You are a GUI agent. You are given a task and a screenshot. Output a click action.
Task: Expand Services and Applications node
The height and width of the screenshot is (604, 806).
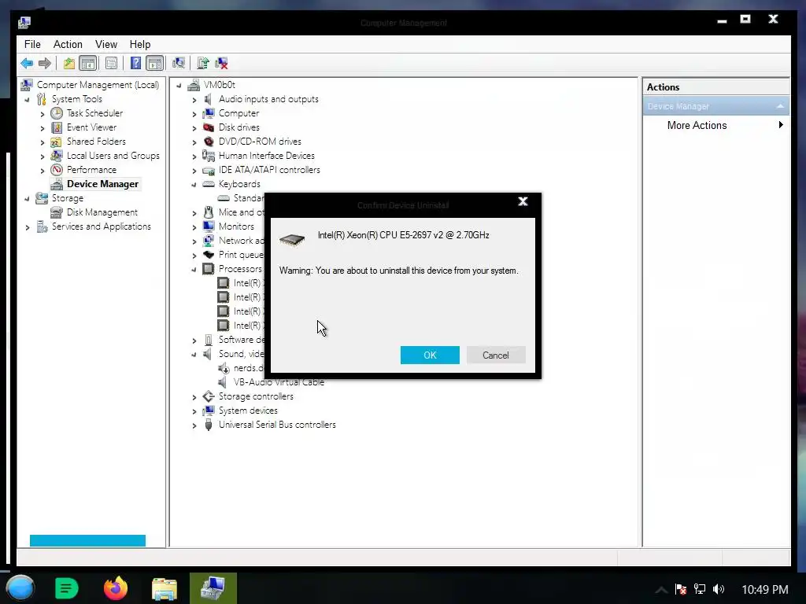coord(28,227)
